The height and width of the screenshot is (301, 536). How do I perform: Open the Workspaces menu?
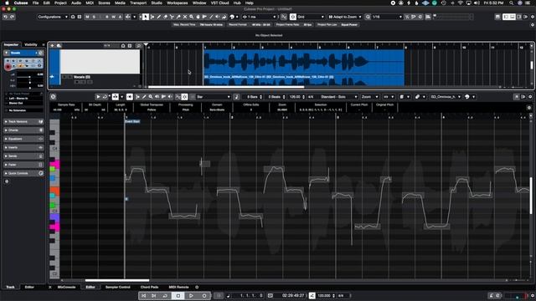(x=177, y=3)
